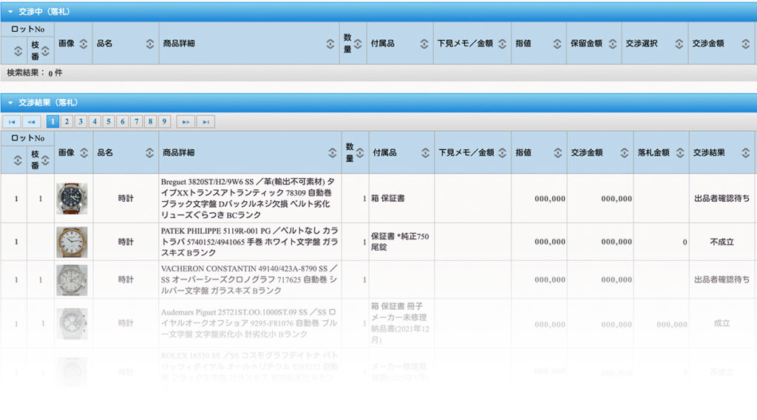Image resolution: width=757 pixels, height=420 pixels.
Task: Sort results by 付属品 column
Action: pyautogui.click(x=426, y=153)
